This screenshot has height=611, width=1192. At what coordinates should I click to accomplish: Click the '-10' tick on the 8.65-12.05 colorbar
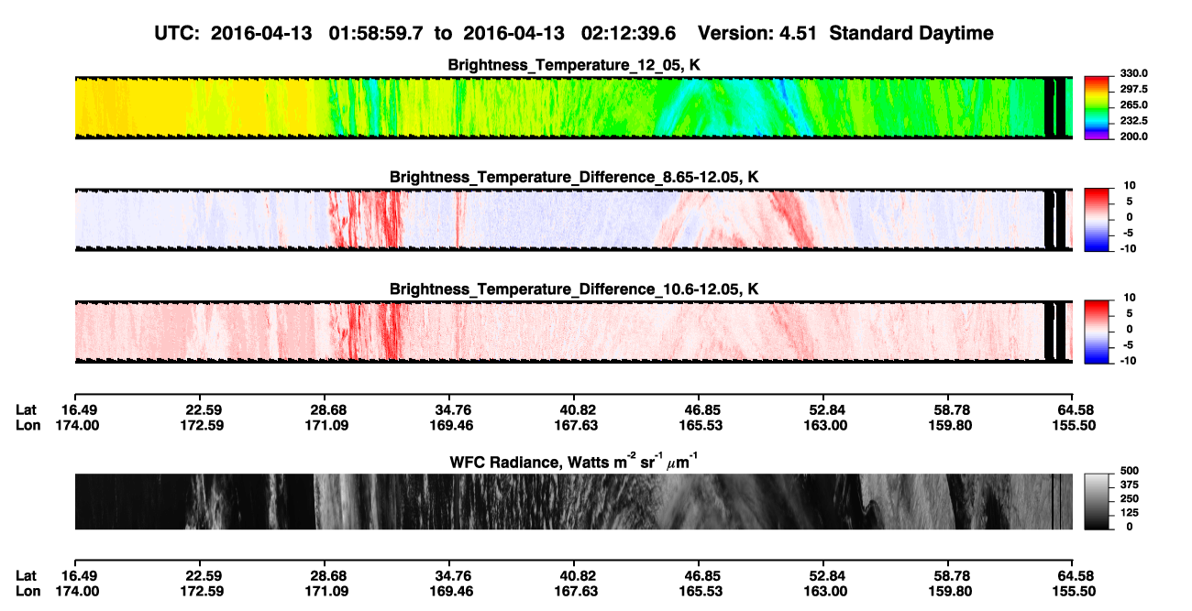1128,247
